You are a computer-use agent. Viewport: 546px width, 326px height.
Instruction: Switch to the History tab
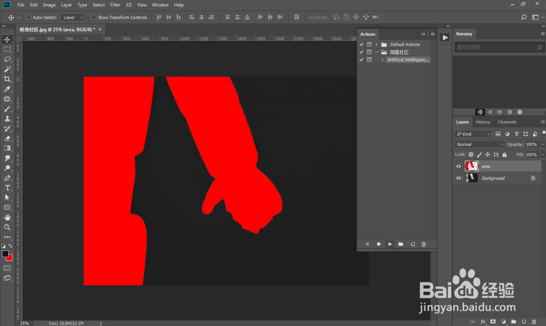(483, 122)
